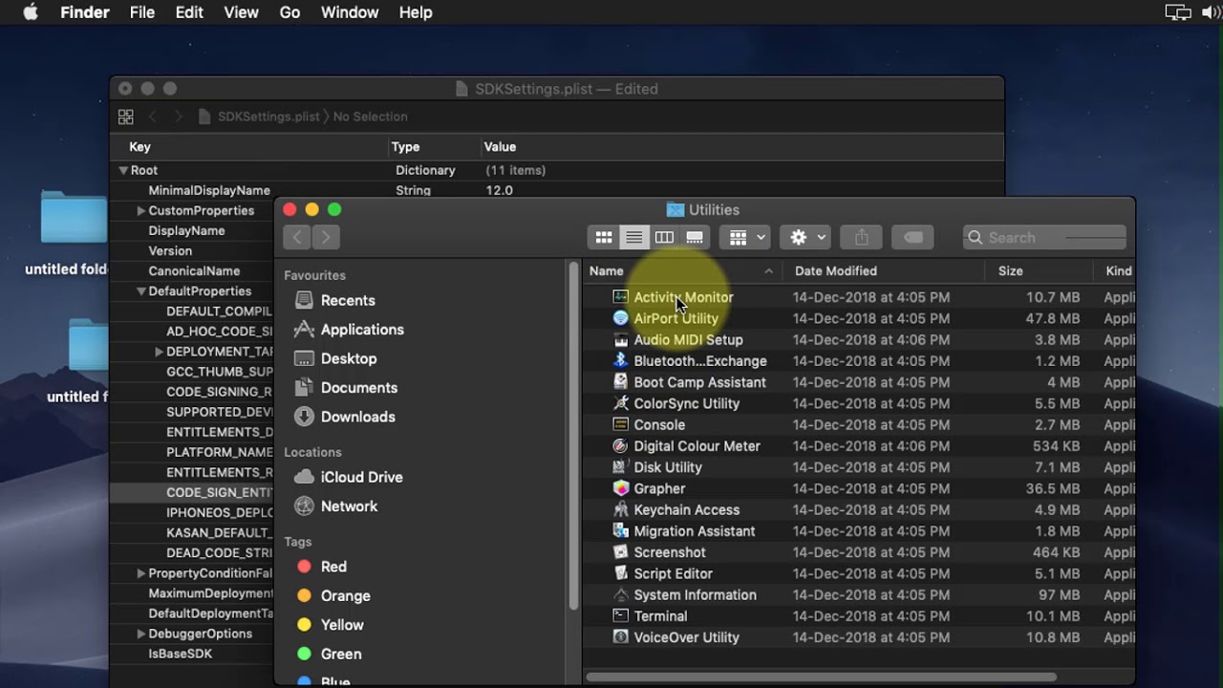Switch Finder to list view
The image size is (1223, 688).
click(x=633, y=237)
